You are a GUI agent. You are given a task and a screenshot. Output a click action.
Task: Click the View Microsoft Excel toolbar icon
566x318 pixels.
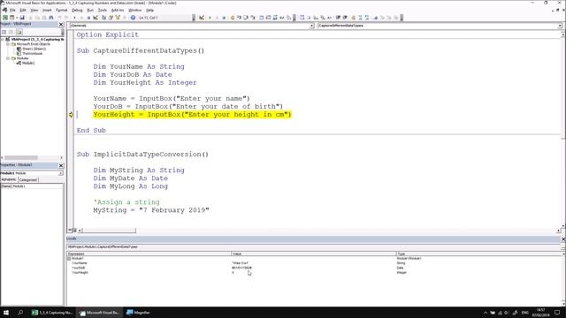(x=5, y=18)
